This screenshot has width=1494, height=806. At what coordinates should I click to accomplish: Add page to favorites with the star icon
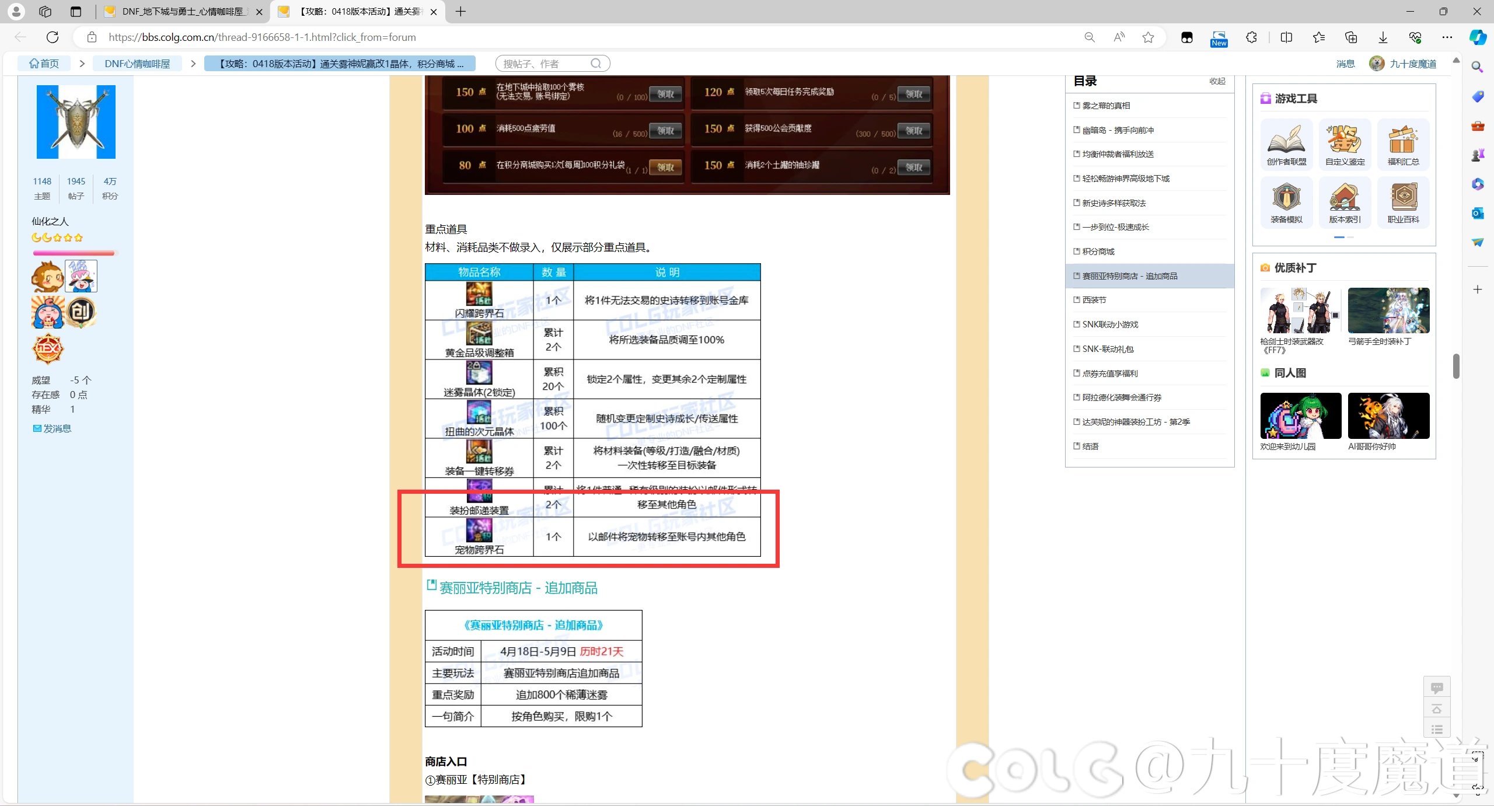coord(1148,37)
